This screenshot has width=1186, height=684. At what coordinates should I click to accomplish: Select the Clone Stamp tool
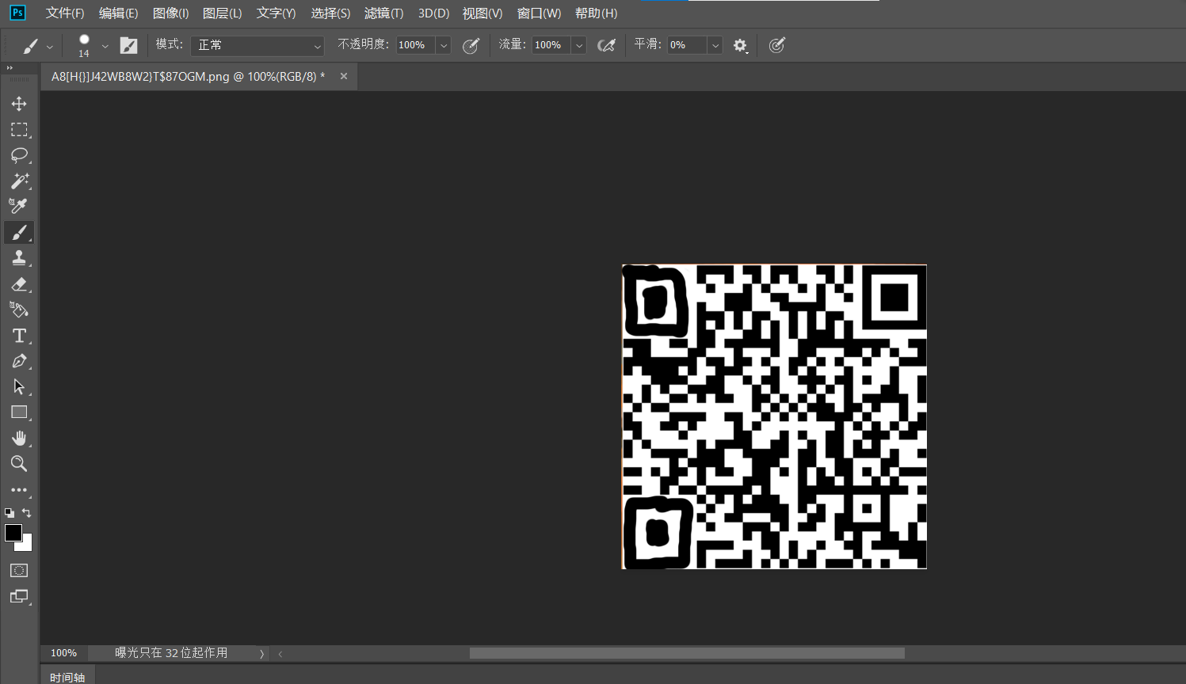[x=19, y=258]
